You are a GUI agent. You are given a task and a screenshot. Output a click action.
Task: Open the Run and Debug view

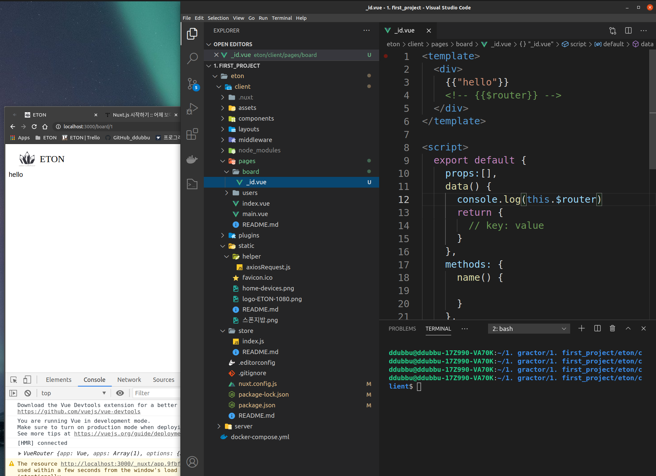point(192,109)
